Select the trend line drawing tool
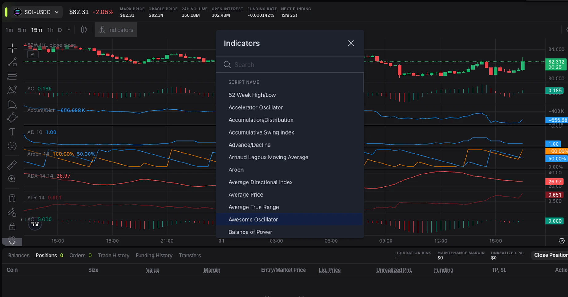This screenshot has height=297, width=568. pyautogui.click(x=12, y=62)
